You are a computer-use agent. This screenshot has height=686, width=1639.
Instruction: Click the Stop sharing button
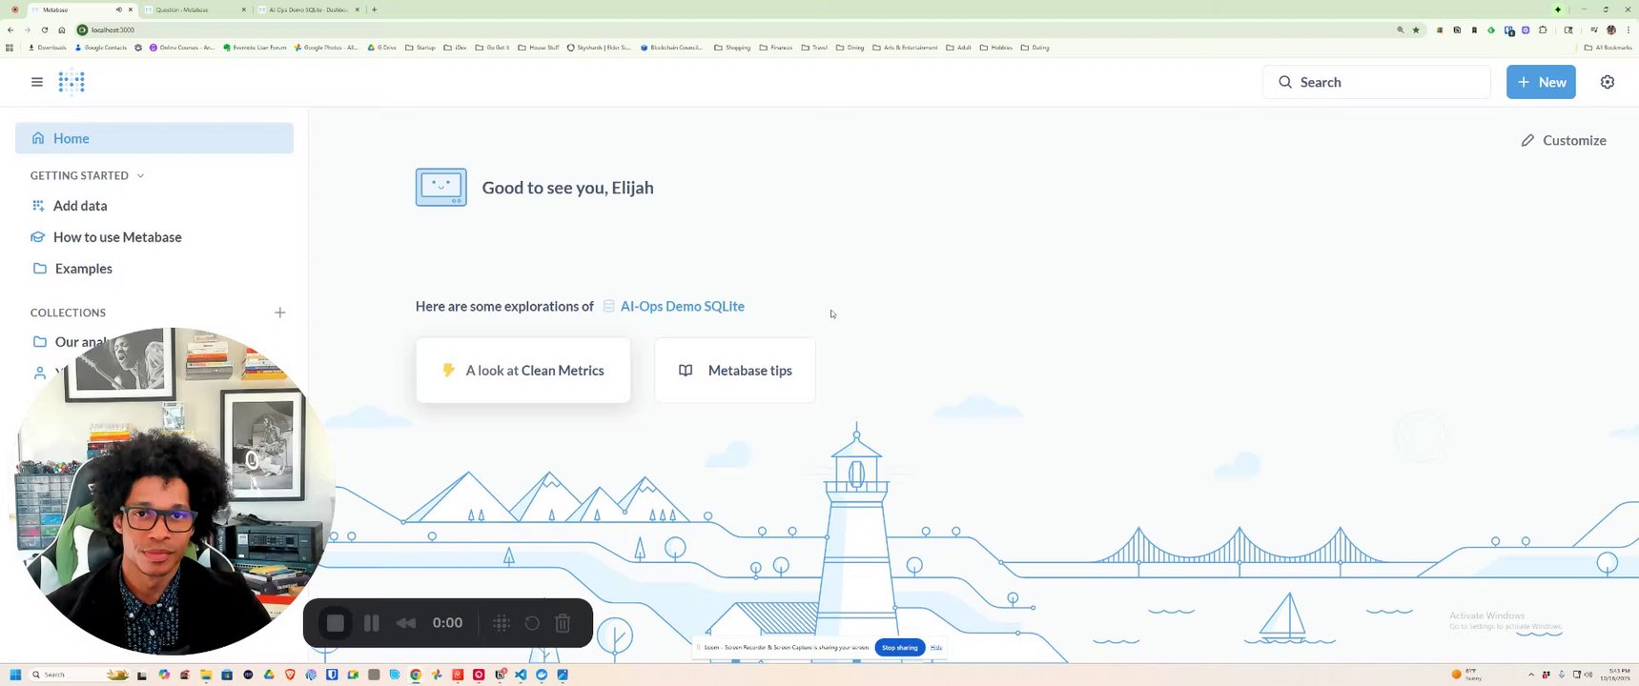pos(899,648)
